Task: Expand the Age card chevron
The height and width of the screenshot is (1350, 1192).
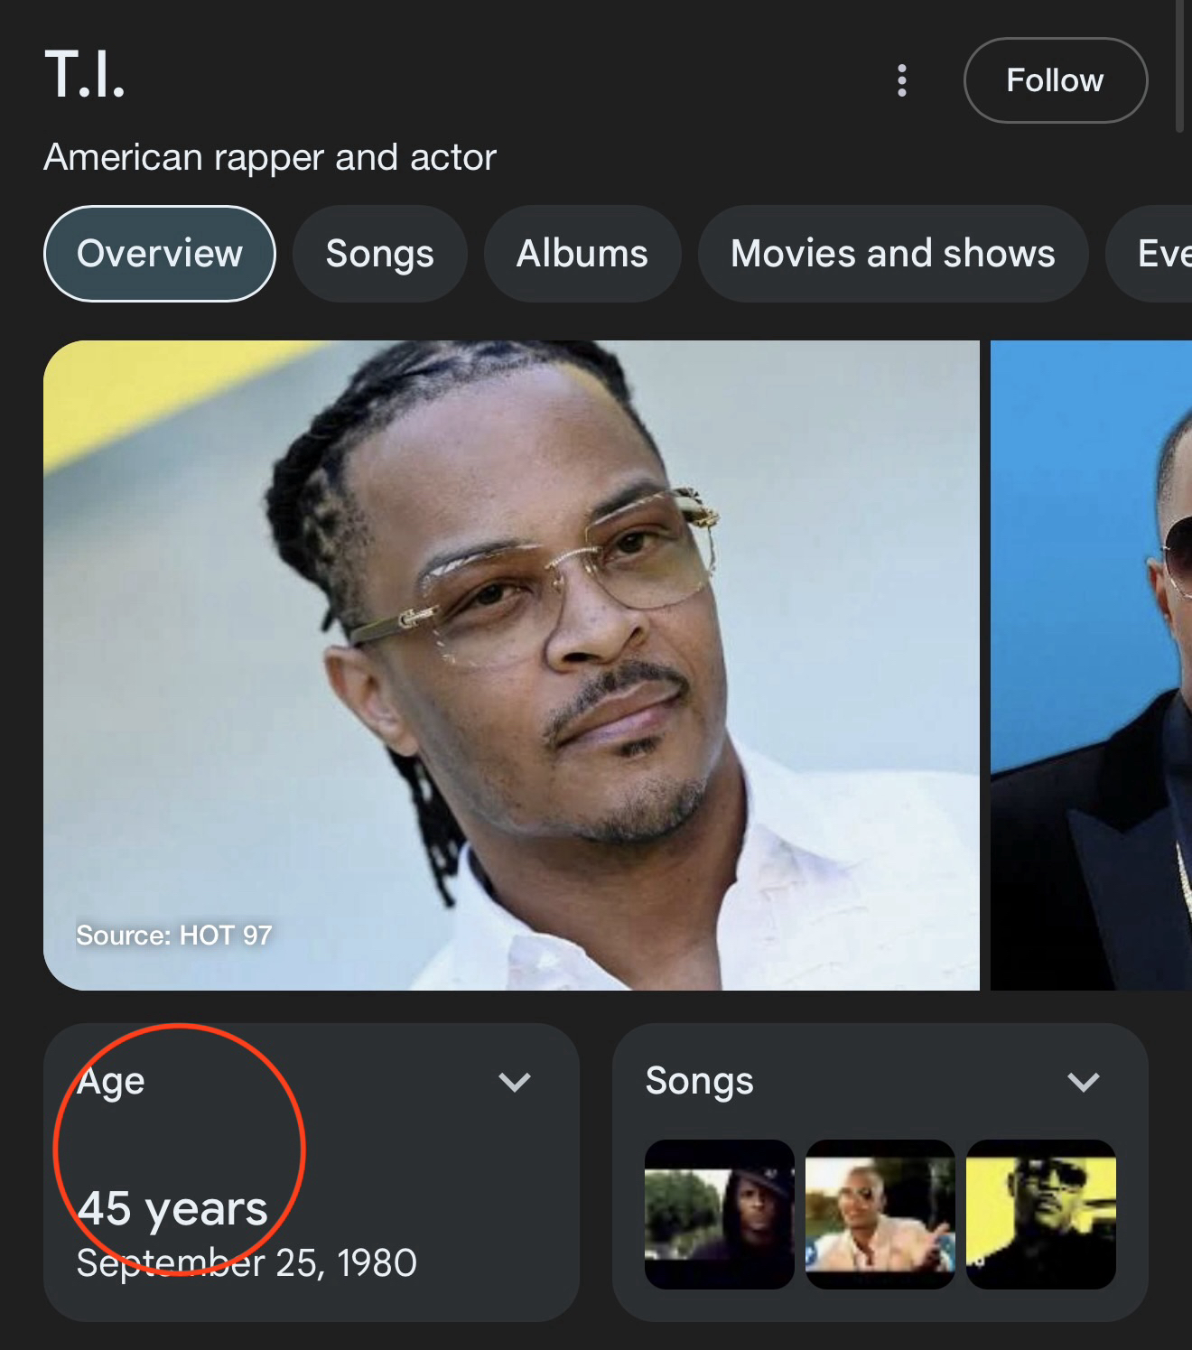Action: pyautogui.click(x=515, y=1082)
